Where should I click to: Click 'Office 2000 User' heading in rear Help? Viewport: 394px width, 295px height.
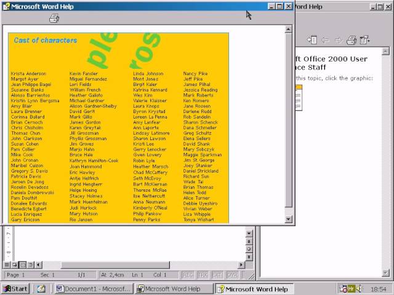[335, 59]
